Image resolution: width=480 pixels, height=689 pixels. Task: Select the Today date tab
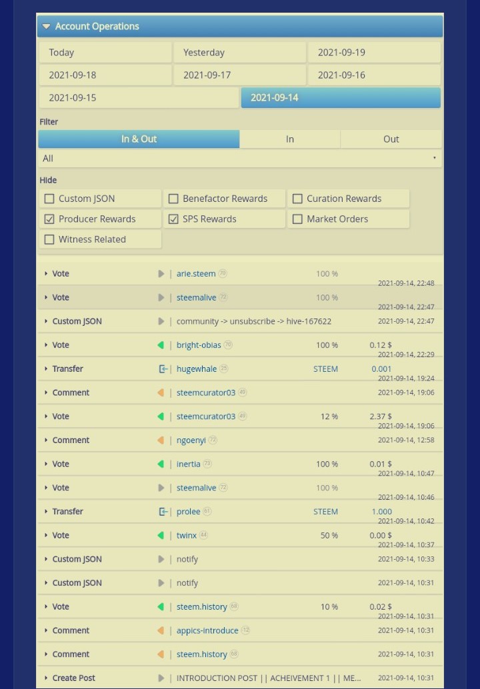pos(105,52)
